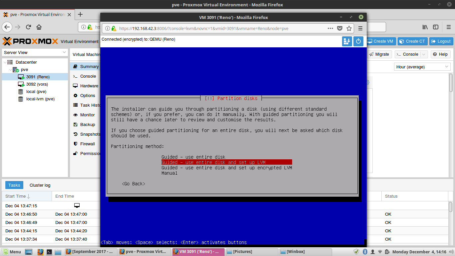
Task: Open the Firewall tab
Action: (85, 144)
